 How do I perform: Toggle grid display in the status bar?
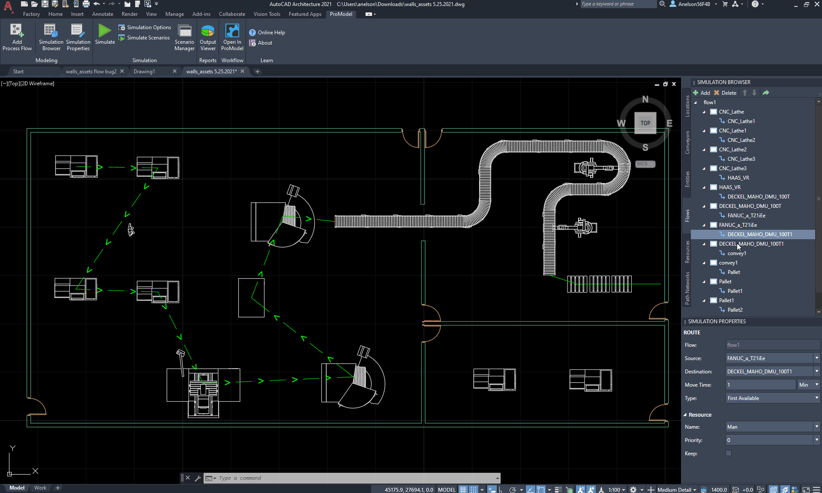(462, 489)
